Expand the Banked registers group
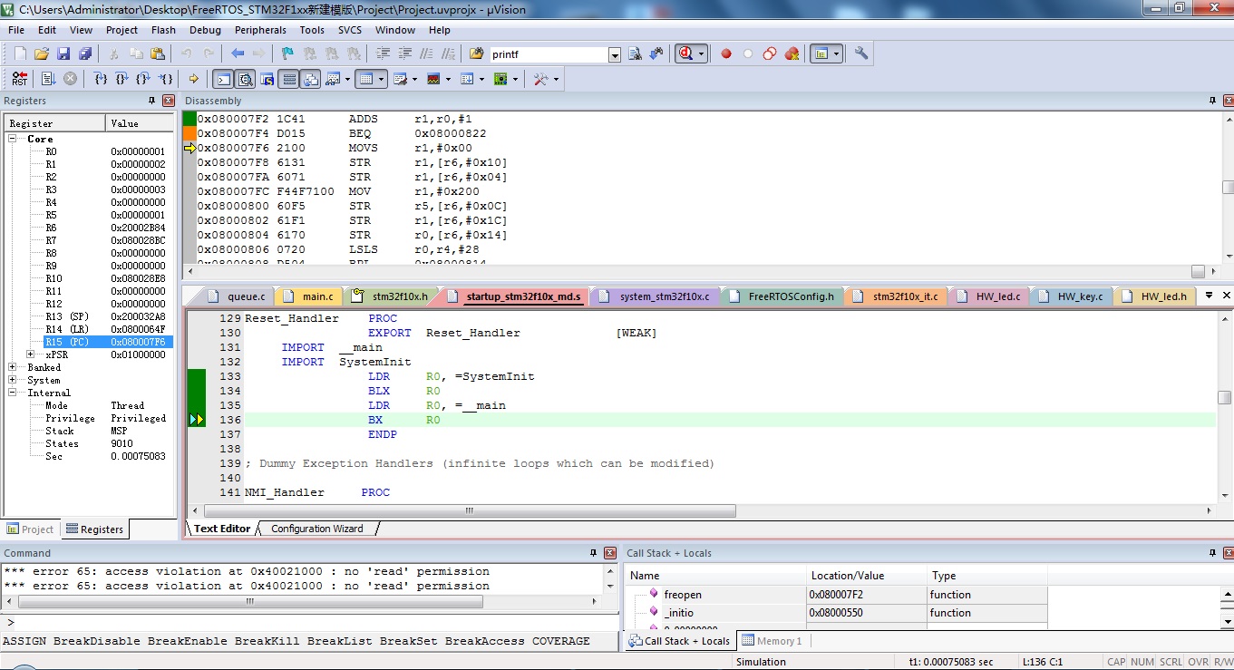Screen dimensions: 1234x670 tap(14, 367)
